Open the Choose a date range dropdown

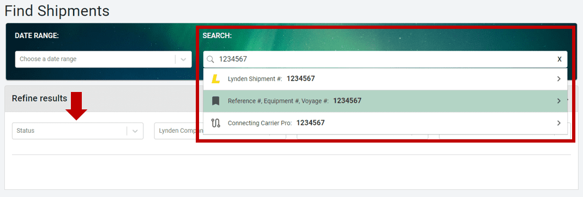click(103, 59)
